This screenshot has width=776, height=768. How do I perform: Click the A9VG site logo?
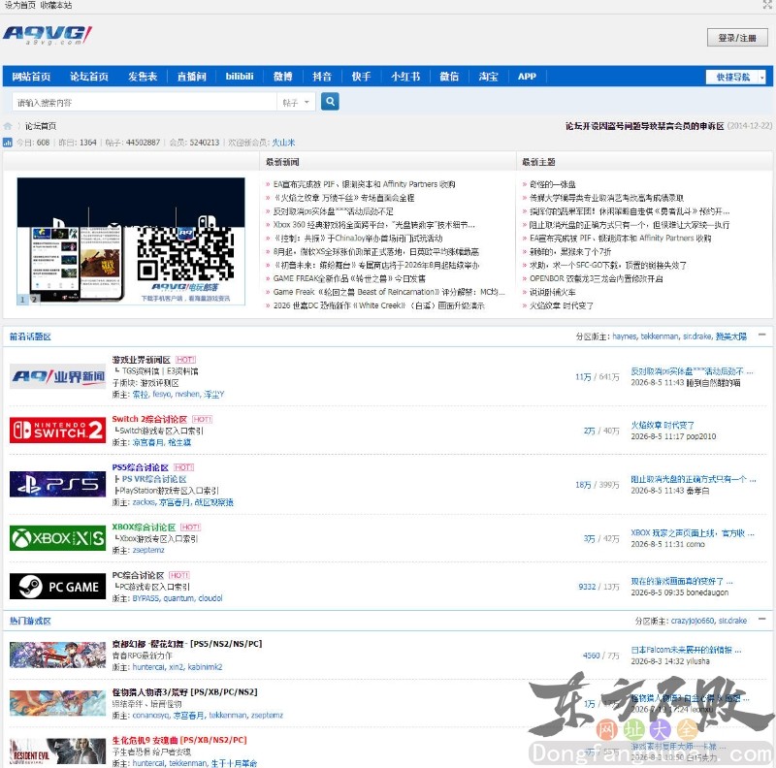(x=48, y=35)
